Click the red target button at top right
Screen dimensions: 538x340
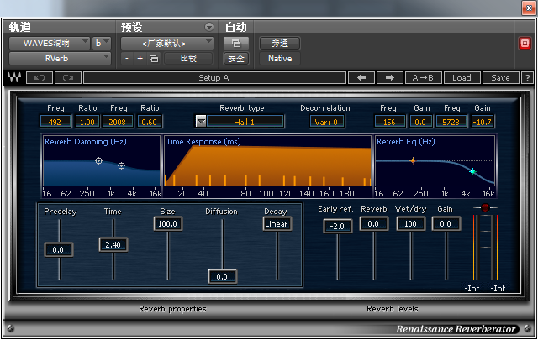(x=525, y=43)
